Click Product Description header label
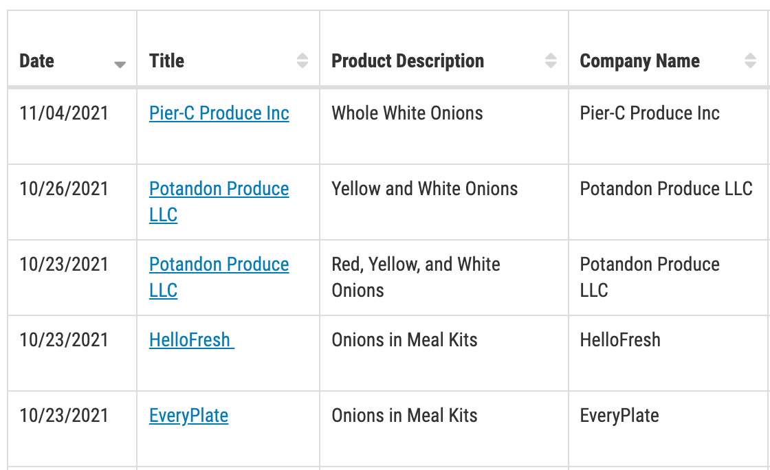The width and height of the screenshot is (770, 470). point(408,61)
